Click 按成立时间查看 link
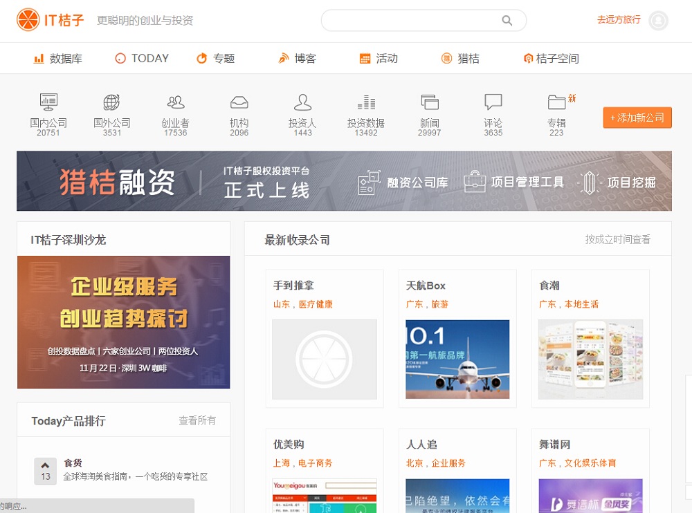Viewport: 692px width, 513px height. coord(617,239)
